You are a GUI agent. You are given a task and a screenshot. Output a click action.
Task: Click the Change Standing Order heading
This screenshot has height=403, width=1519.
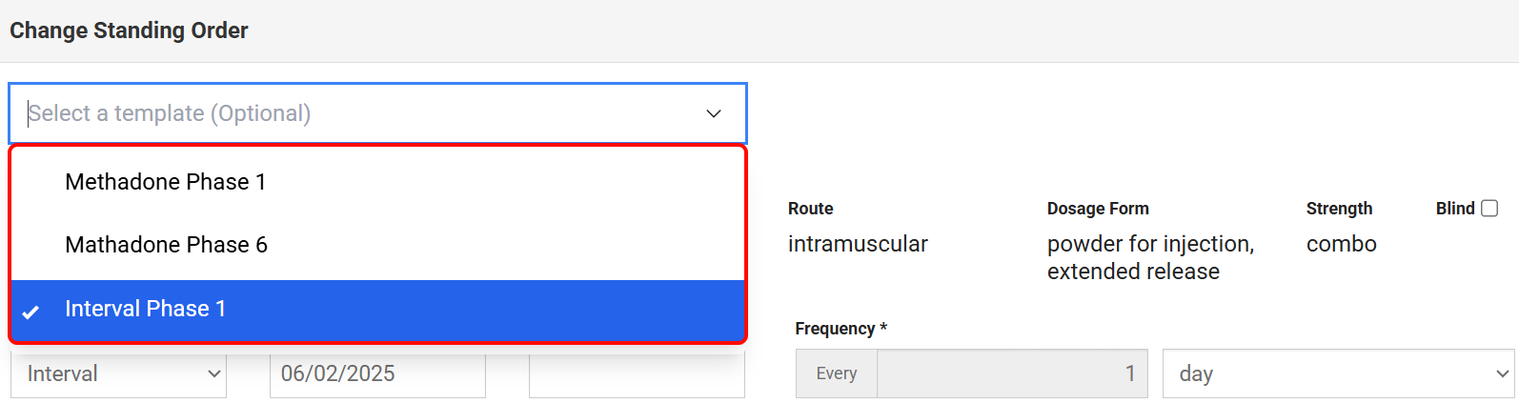click(x=129, y=30)
